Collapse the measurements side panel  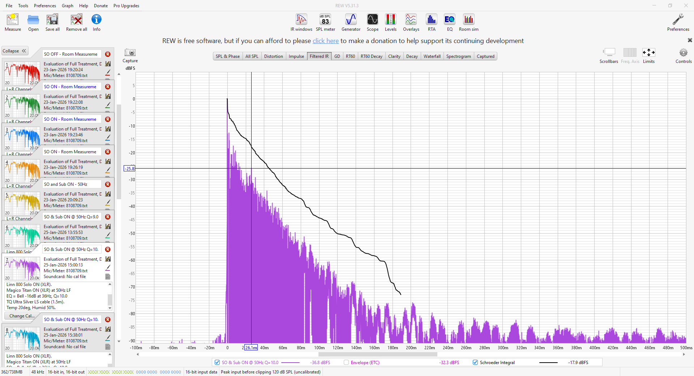[14, 51]
